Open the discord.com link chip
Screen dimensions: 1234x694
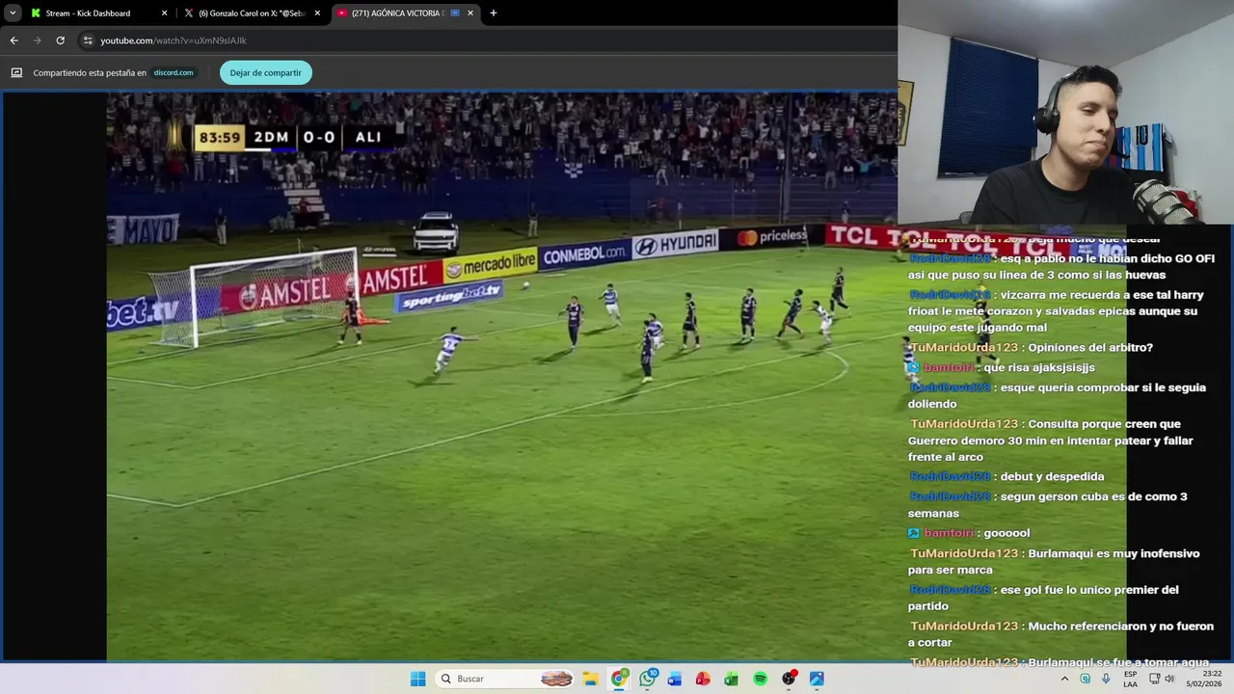click(x=174, y=72)
